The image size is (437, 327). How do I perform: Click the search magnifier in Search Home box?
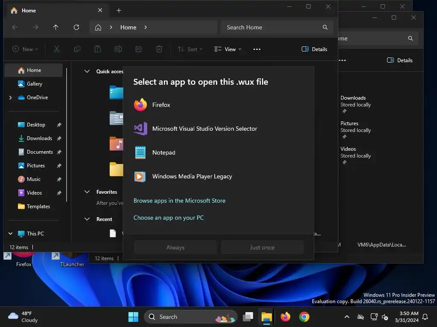(x=325, y=27)
